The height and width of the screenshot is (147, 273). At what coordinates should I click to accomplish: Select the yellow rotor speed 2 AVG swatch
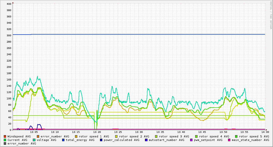coord(116,137)
